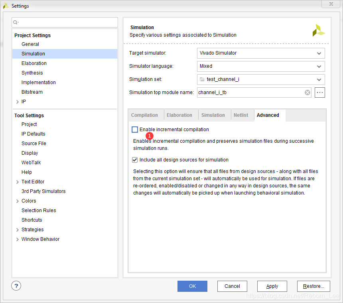Enable incremental compilation checkbox
Viewport: 343px width, 303px height.
(x=135, y=130)
